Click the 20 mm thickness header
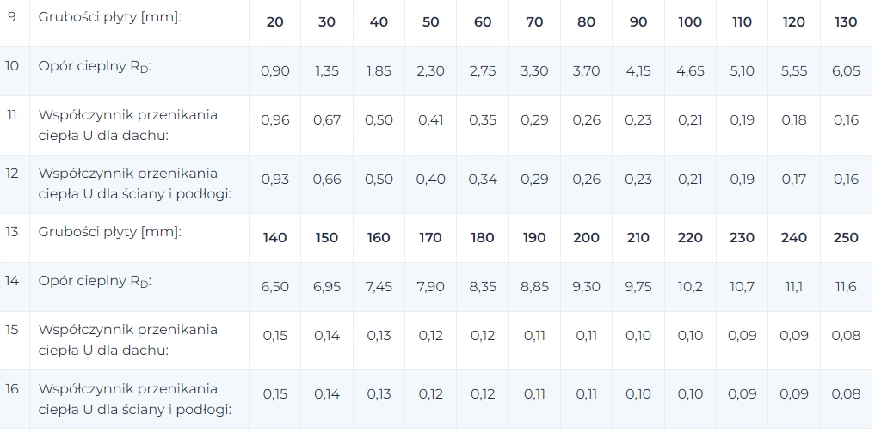The width and height of the screenshot is (875, 433). click(x=274, y=21)
